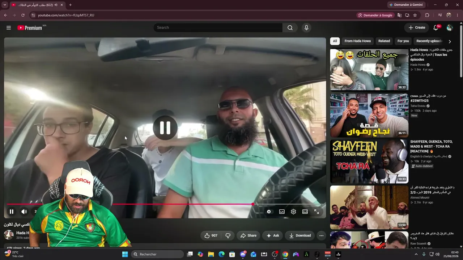This screenshot has height=260, width=463.
Task: Show more filter chips with right arrow
Action: [450, 42]
